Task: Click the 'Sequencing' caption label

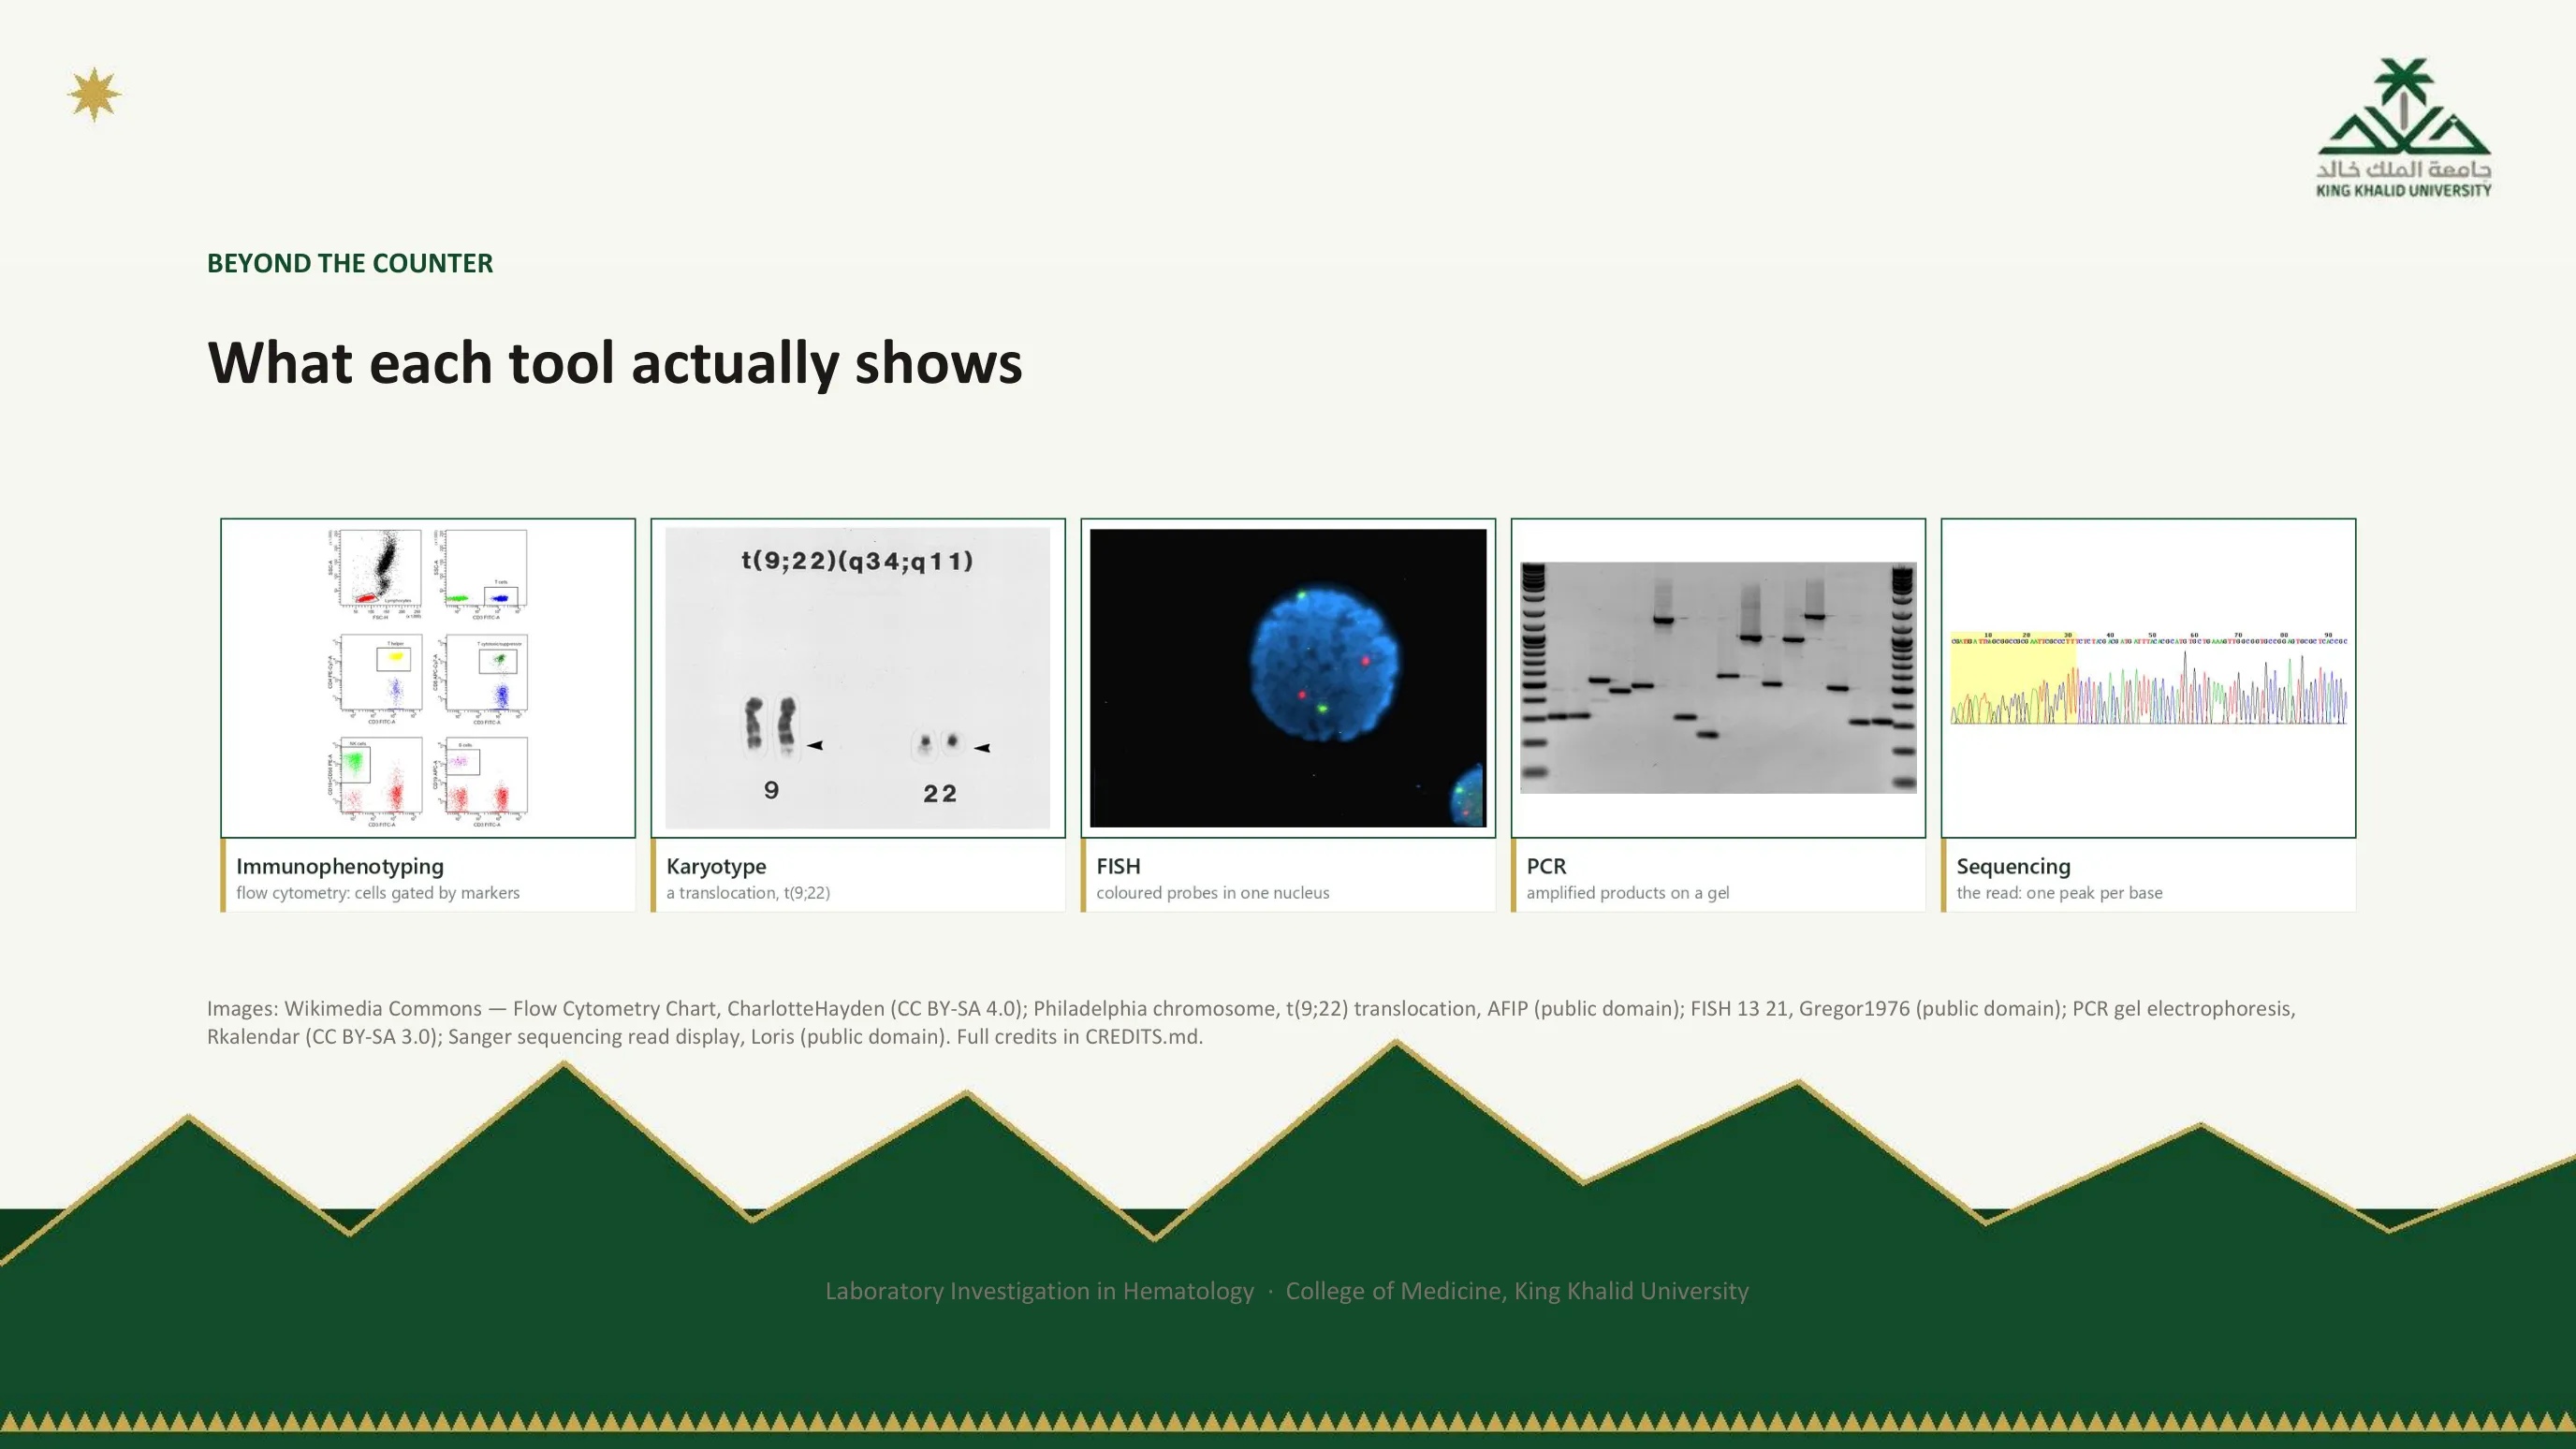Action: coord(2013,866)
